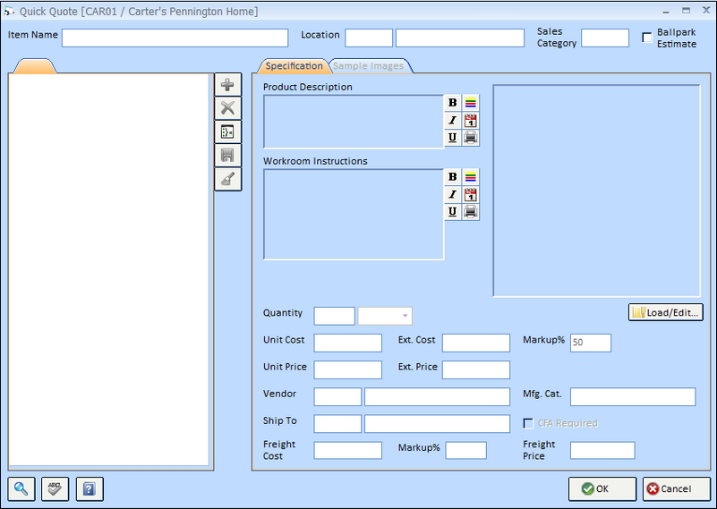Click the image preview panel
Screen dimensions: 717x509
[597, 191]
